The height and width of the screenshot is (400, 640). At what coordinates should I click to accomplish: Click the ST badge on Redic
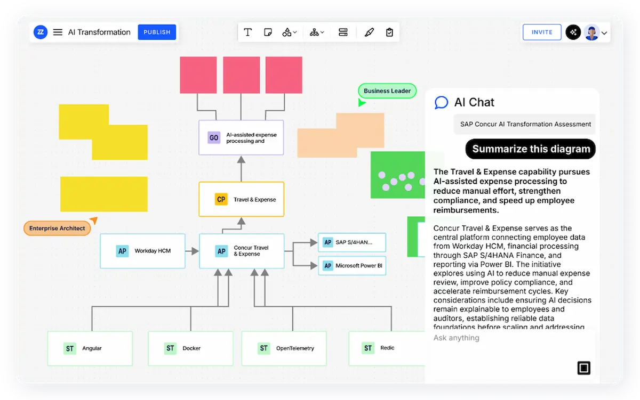pyautogui.click(x=368, y=348)
